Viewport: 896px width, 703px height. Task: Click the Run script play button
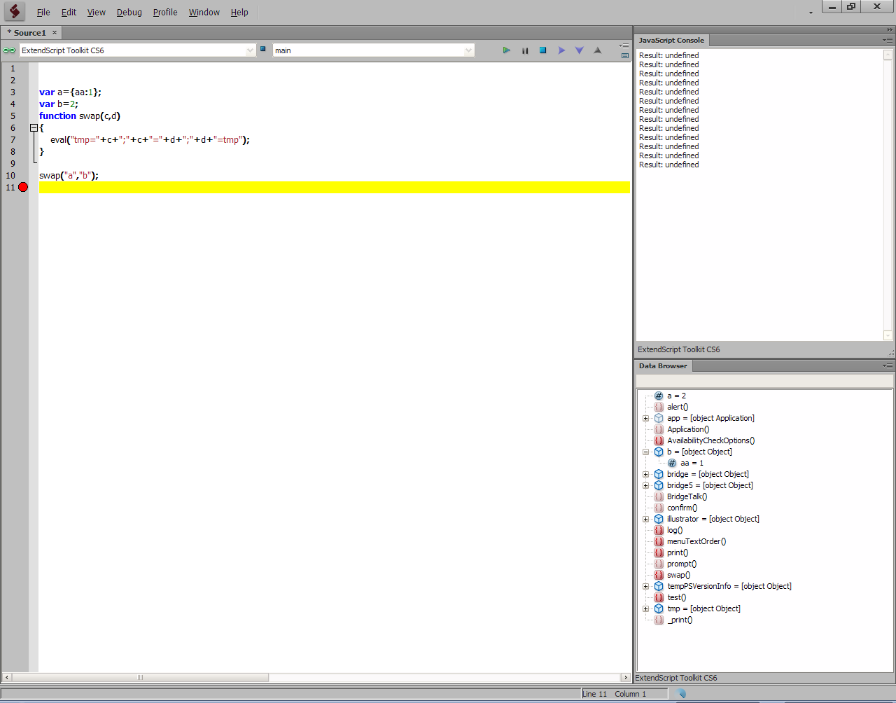(x=507, y=50)
